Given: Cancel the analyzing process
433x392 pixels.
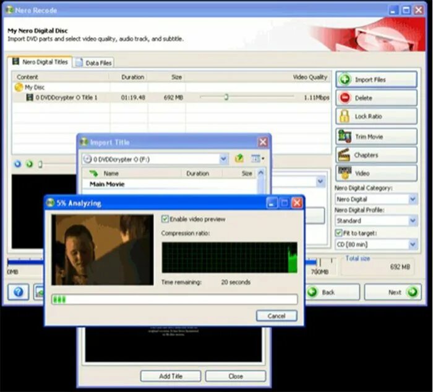Looking at the screenshot, I should 277,316.
